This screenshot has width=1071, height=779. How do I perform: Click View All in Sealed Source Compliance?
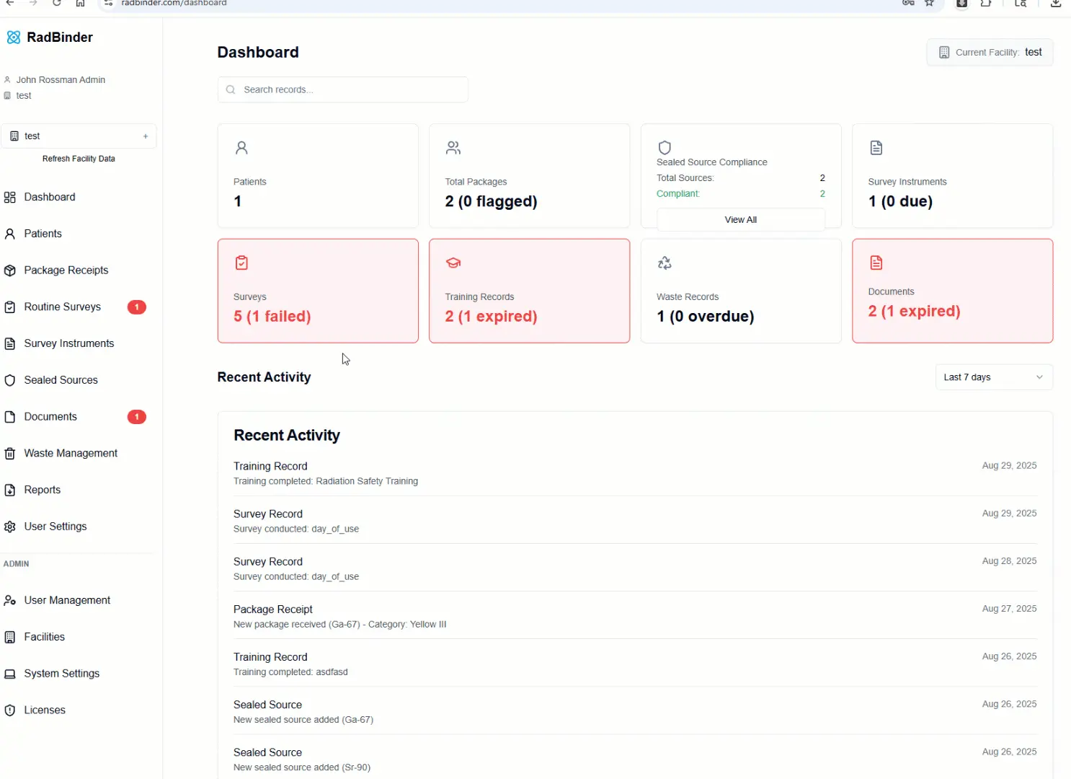[x=741, y=220]
